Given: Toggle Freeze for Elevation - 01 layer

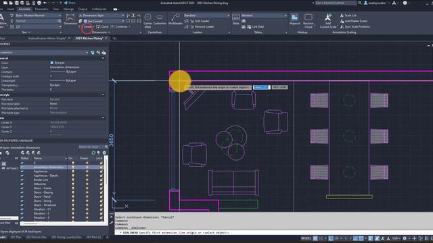Looking at the screenshot, I should pos(87,209).
